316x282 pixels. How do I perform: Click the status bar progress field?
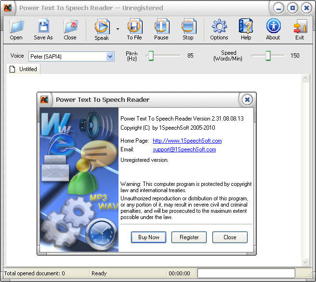246,273
